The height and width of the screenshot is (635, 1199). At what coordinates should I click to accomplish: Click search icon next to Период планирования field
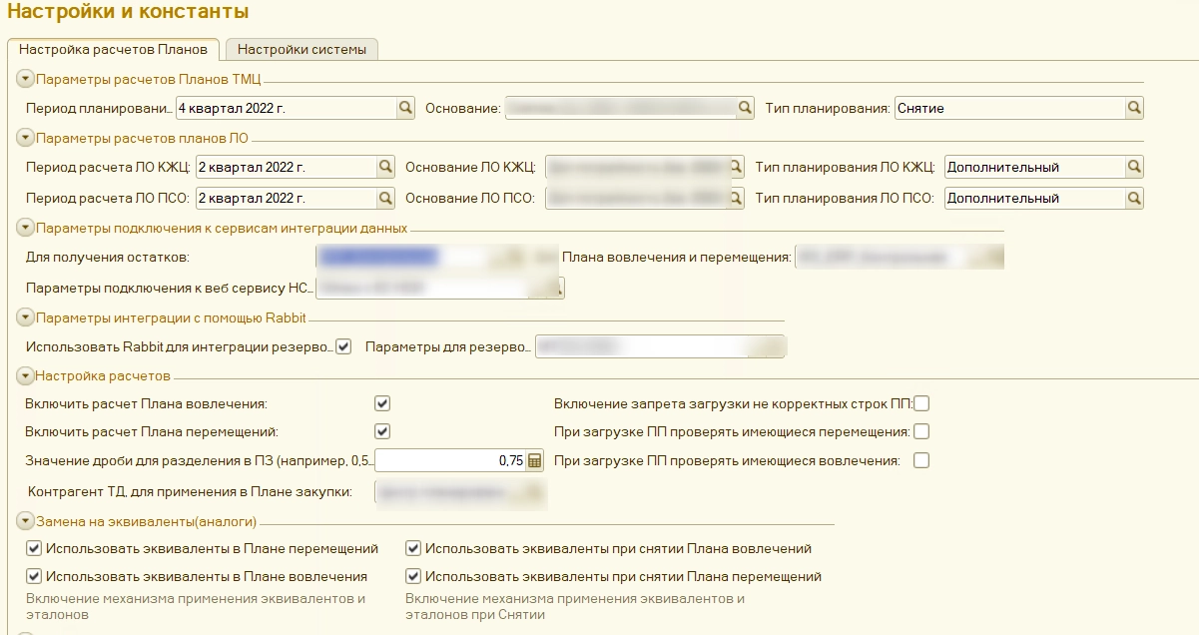click(405, 108)
